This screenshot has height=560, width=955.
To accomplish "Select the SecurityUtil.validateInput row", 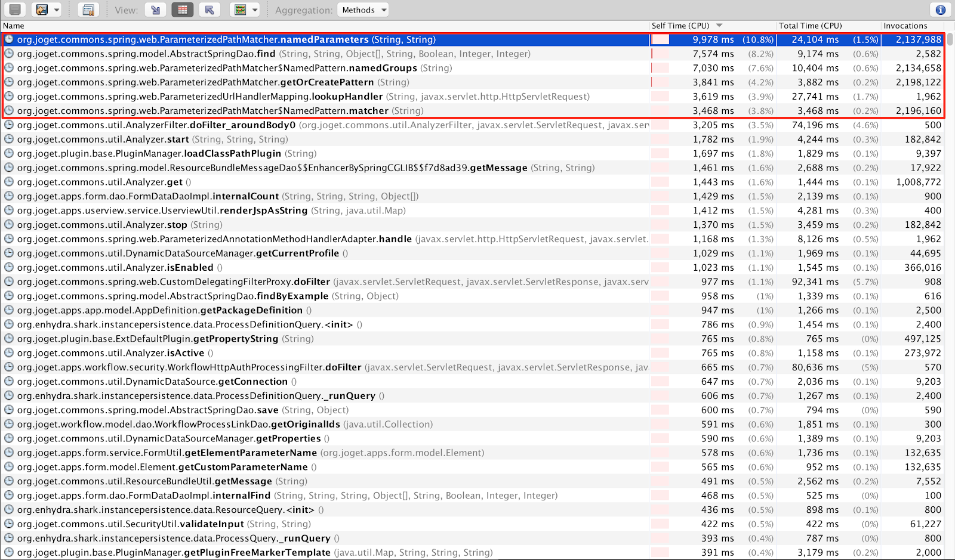I will click(473, 524).
